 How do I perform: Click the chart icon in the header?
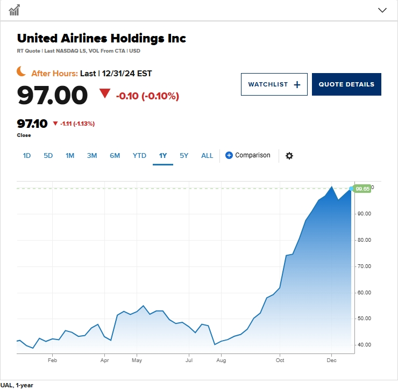point(14,10)
